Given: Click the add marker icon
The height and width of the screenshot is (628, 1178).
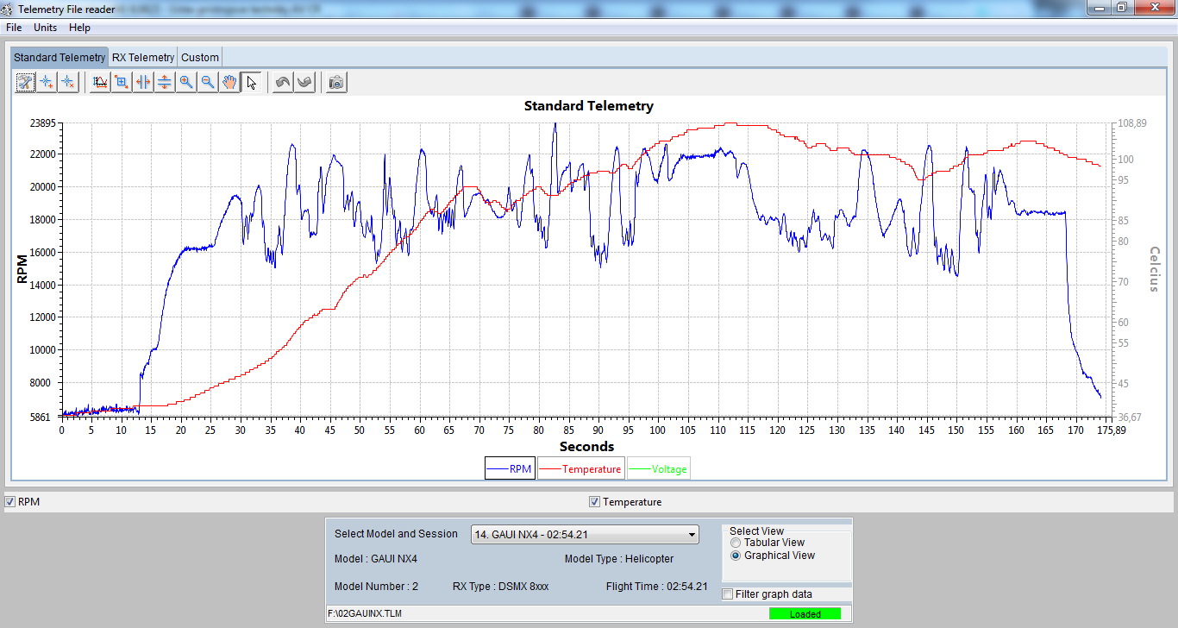Looking at the screenshot, I should (47, 83).
